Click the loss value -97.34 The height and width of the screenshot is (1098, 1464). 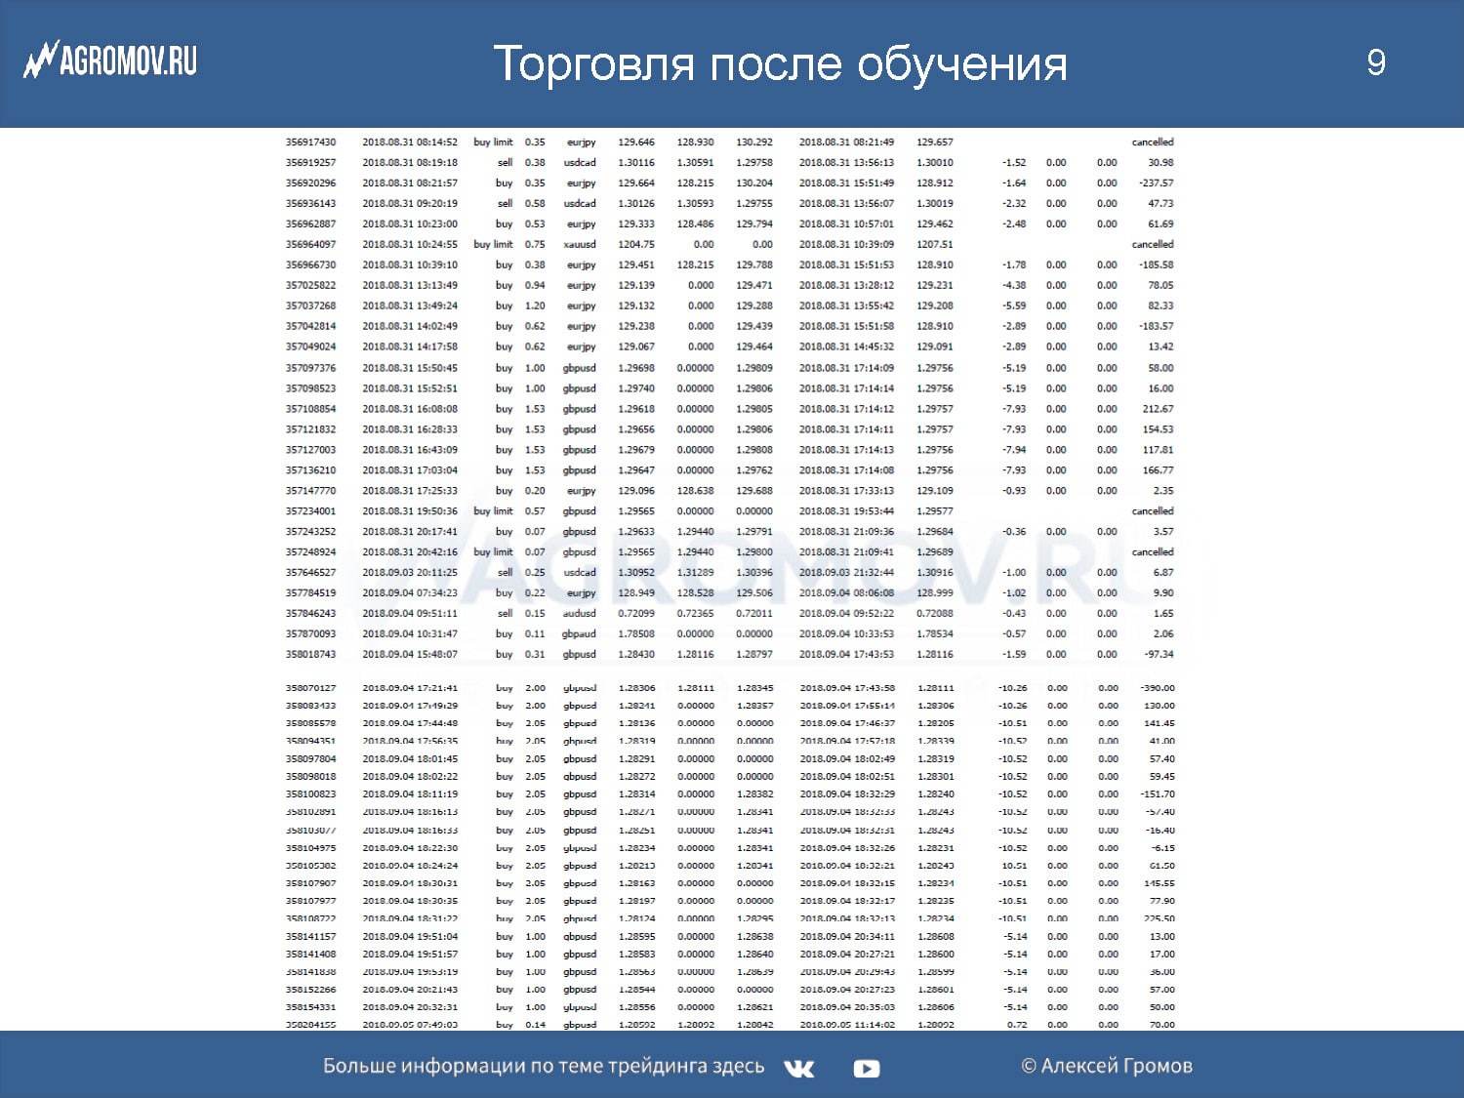point(1159,655)
